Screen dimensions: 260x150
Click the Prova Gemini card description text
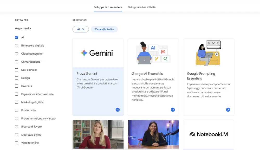pos(97,83)
